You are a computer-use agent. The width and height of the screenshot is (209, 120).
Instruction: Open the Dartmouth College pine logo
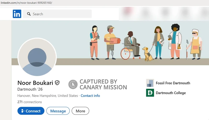click(150, 93)
